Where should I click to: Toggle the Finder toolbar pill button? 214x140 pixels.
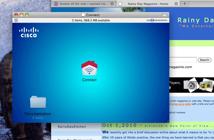point(165,15)
